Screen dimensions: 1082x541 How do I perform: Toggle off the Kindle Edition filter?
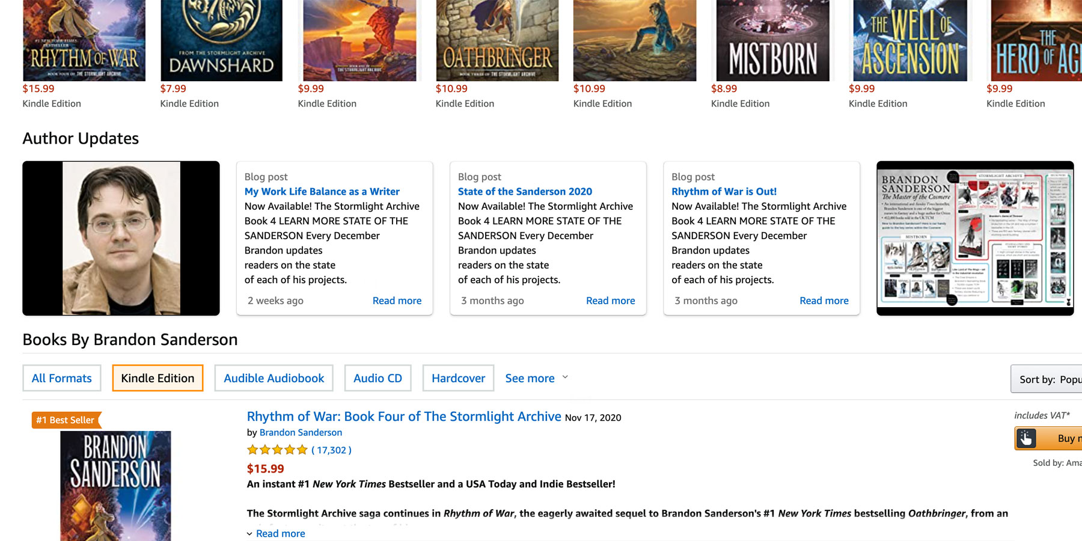pos(157,378)
